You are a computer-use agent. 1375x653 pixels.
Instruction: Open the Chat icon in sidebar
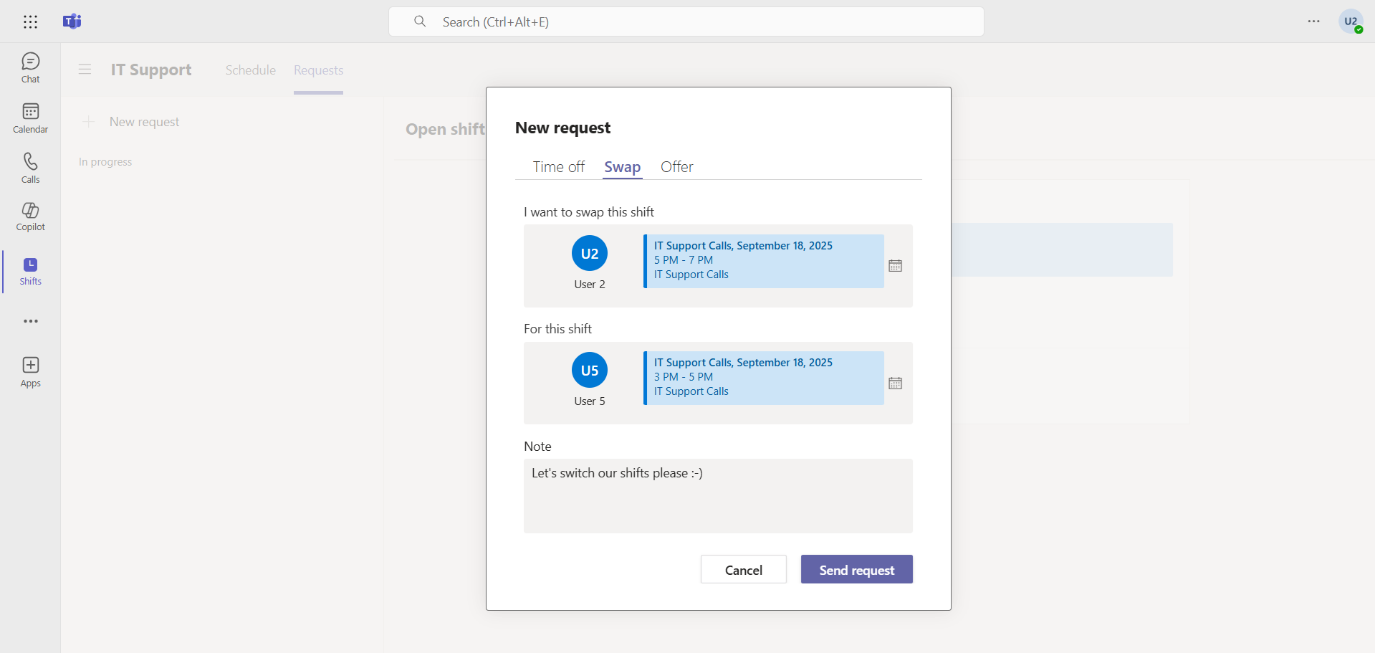tap(30, 68)
